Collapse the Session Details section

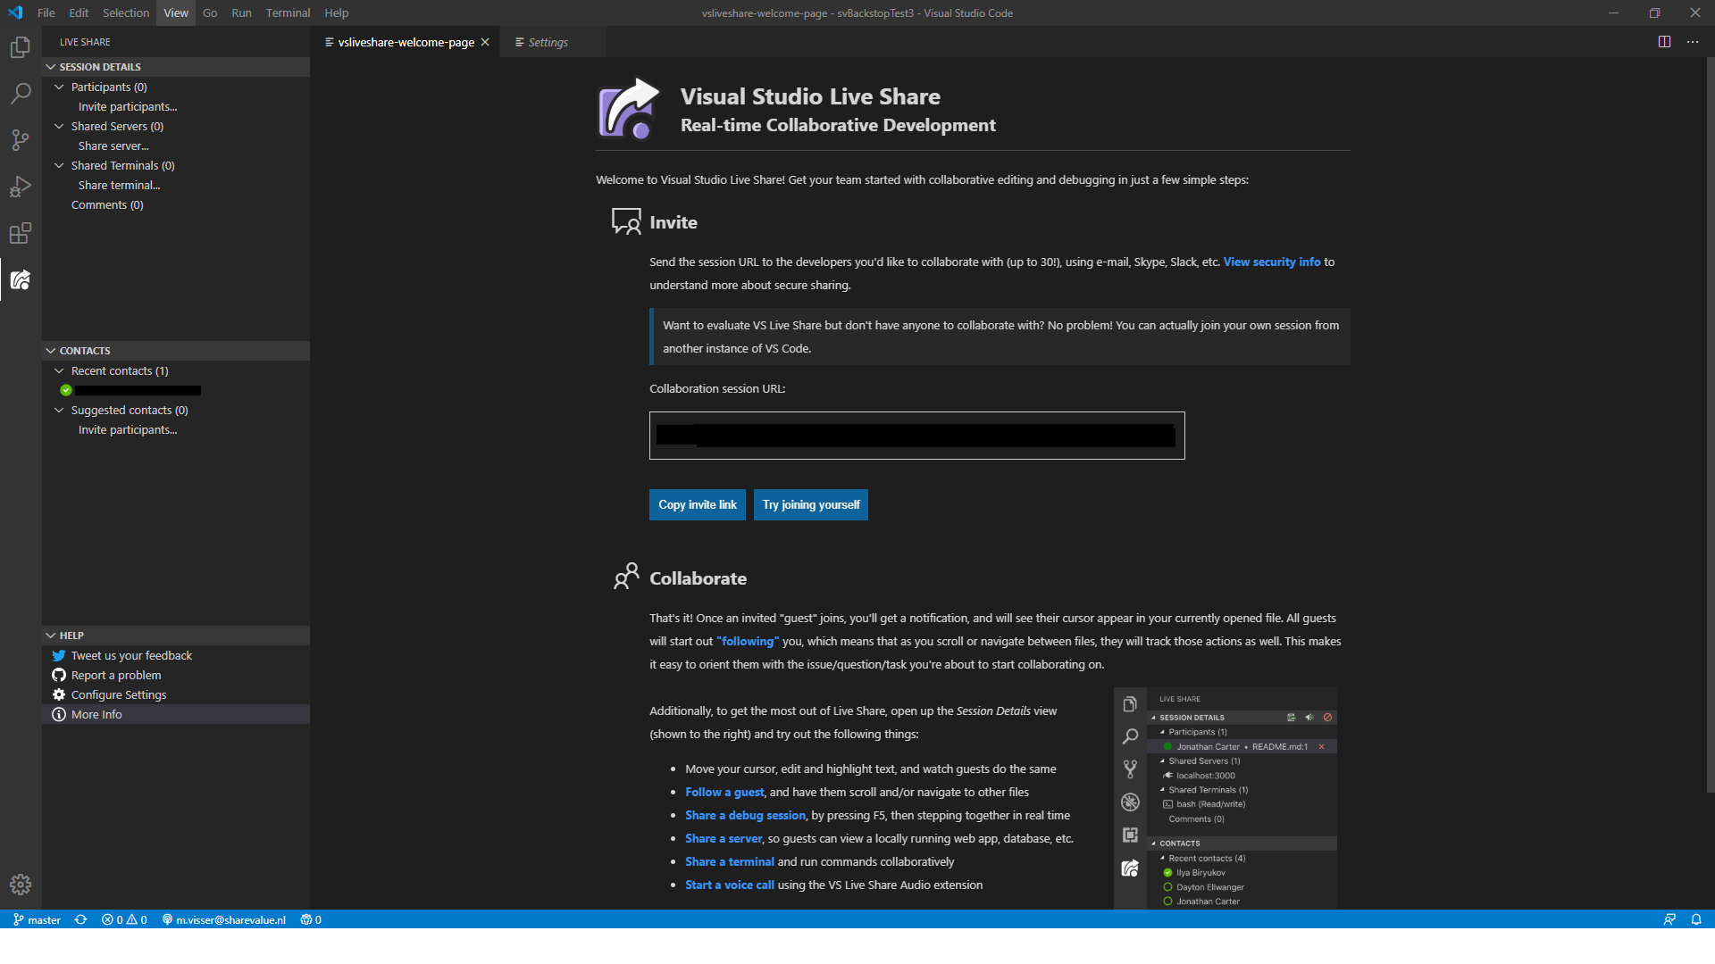pos(51,67)
